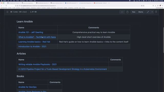Image resolution: width=164 pixels, height=92 pixels.
Task: Open the File menu
Action: coord(8,1)
